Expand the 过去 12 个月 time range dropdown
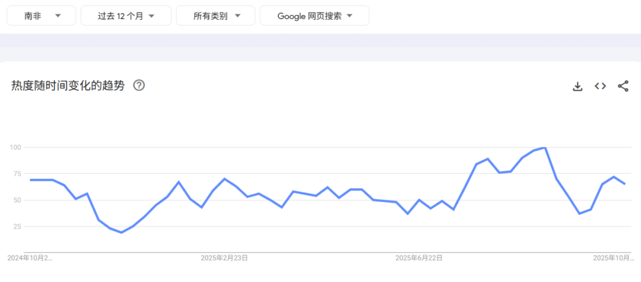The height and width of the screenshot is (282, 641). point(126,16)
